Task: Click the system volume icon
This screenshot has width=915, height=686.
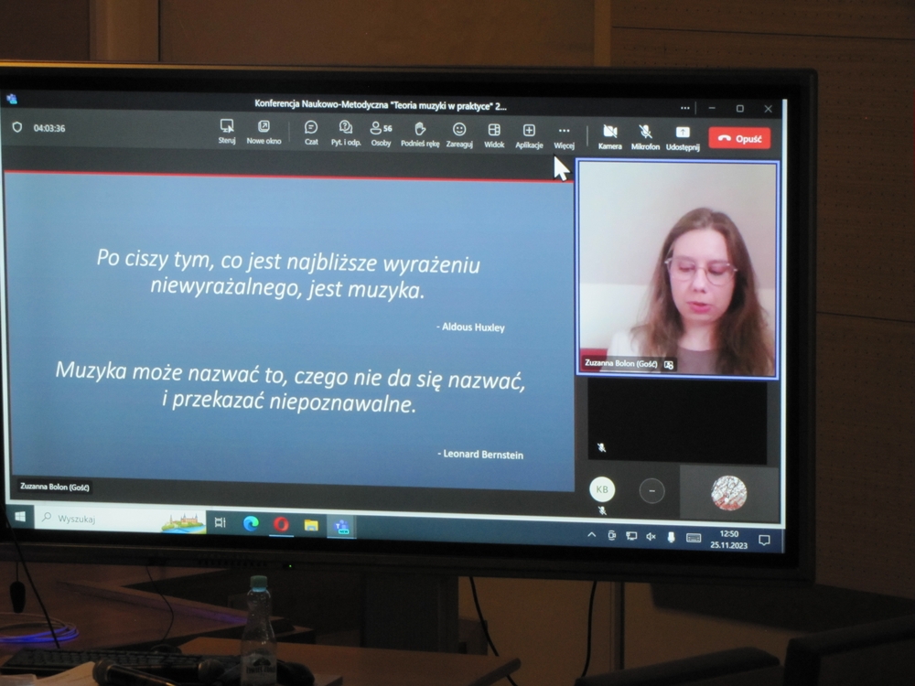Action: (x=651, y=537)
